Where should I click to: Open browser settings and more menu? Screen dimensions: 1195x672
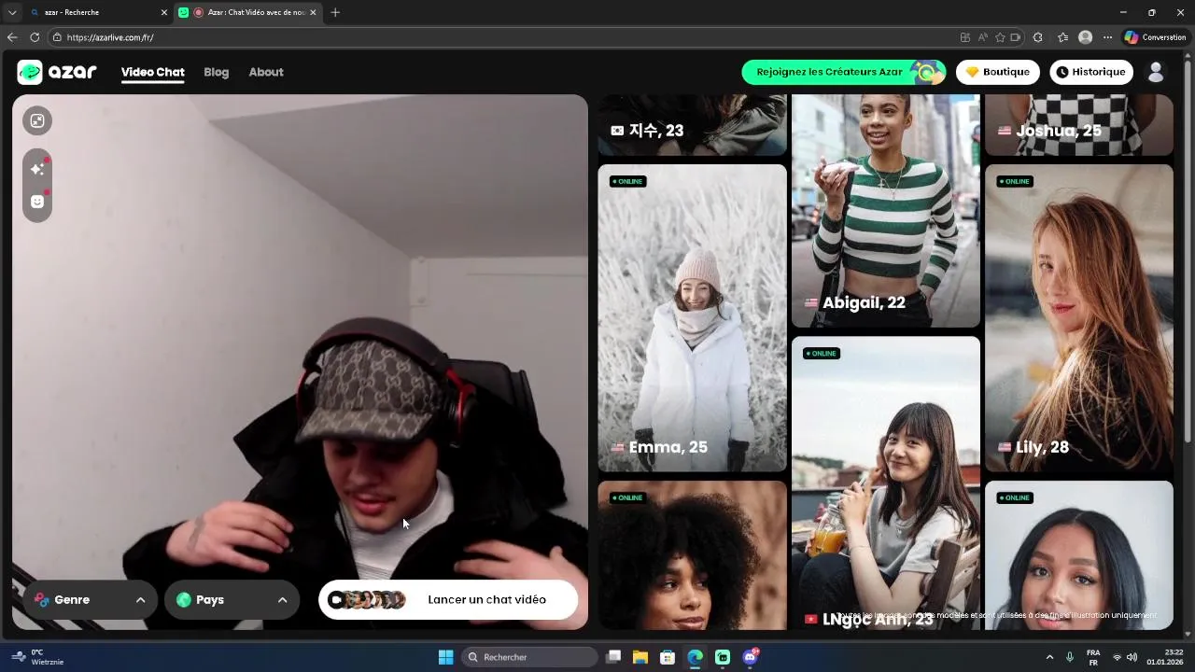[1107, 37]
